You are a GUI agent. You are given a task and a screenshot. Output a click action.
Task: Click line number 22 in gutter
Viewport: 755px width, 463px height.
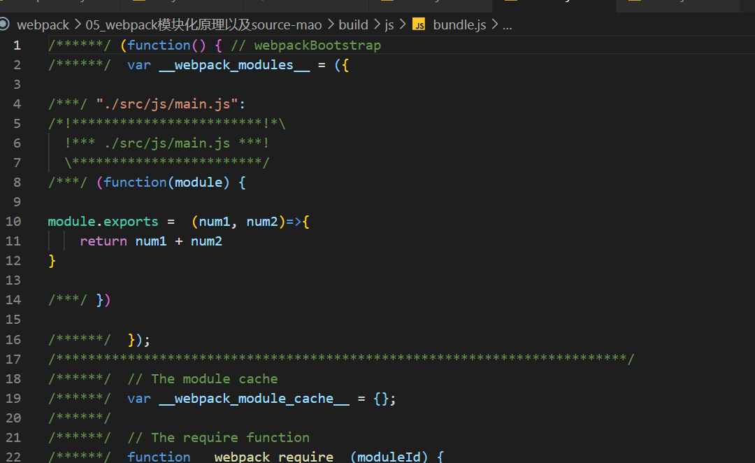(13, 457)
